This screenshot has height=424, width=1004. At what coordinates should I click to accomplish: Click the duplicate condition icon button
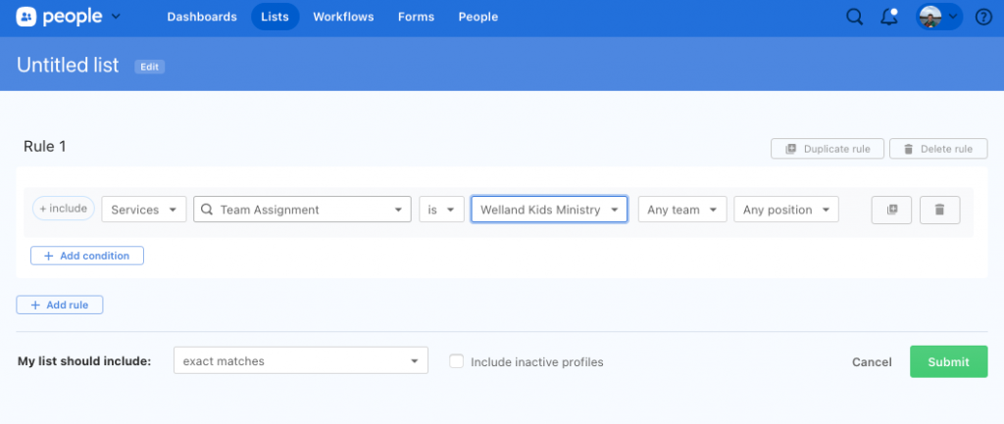(x=891, y=210)
